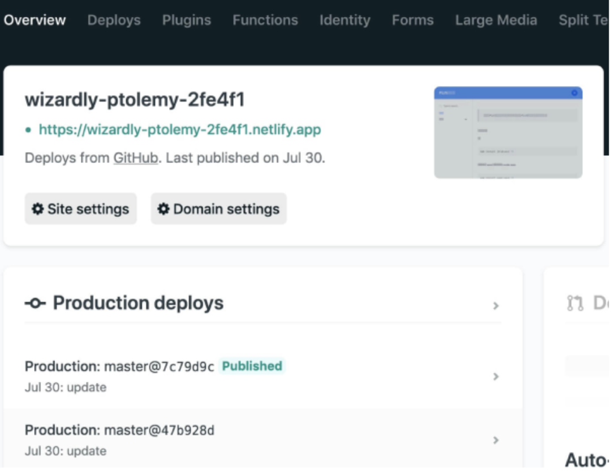Click the commit icon beside Production deploys
The width and height of the screenshot is (611, 473).
[x=35, y=304]
